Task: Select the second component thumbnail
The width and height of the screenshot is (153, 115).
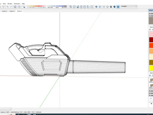Action: (151, 86)
